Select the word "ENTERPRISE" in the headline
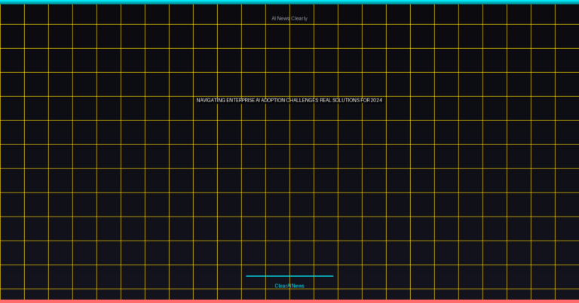The width and height of the screenshot is (579, 303). 240,100
